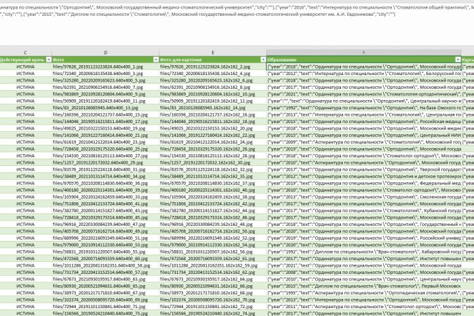This screenshot has height=316, width=474.
Task: Select cell files/72340_20200618135438.162x162_4.jpg
Action: (213, 74)
